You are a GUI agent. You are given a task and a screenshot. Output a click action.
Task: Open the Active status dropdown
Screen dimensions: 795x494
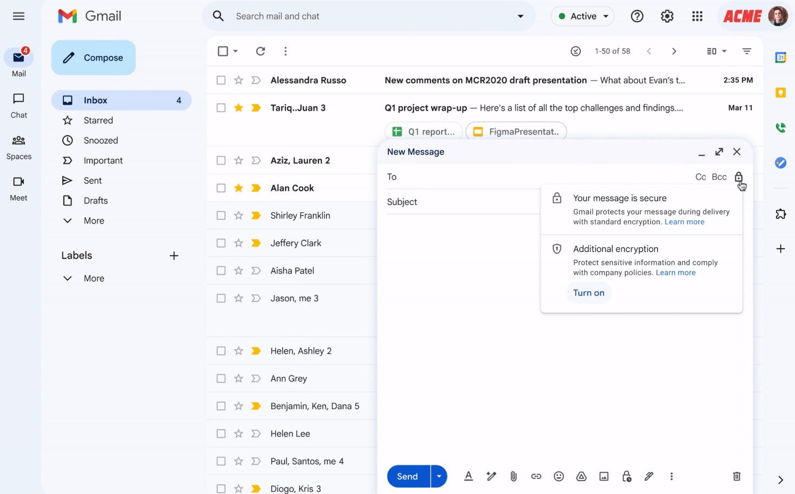point(583,16)
